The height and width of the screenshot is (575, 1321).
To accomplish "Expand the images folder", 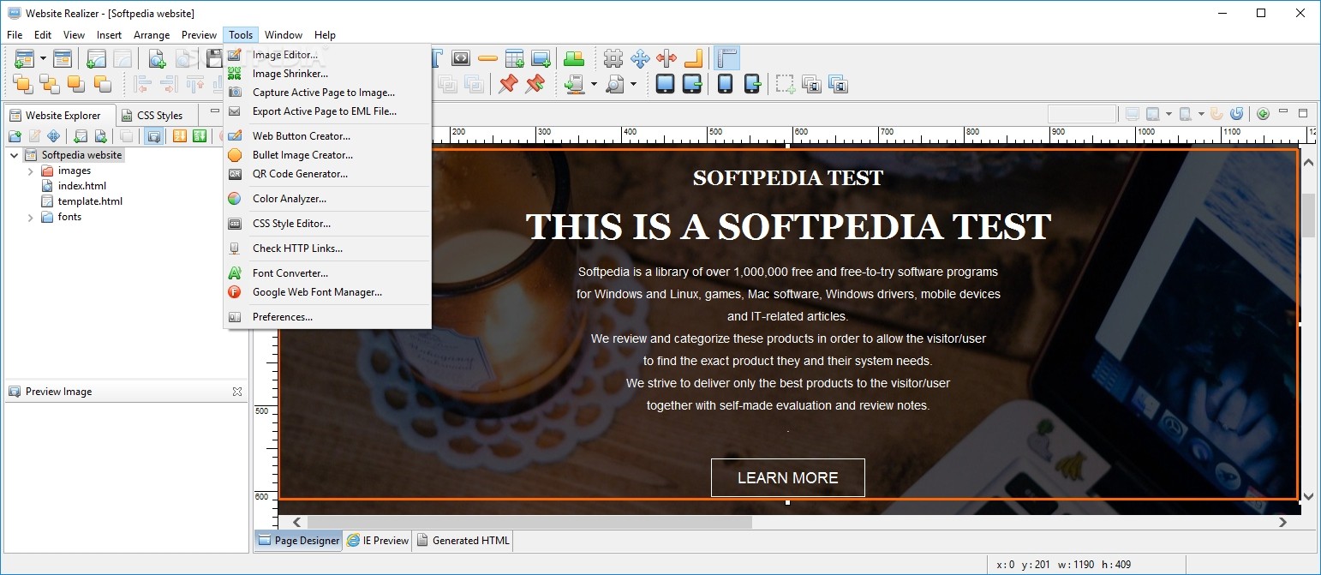I will pos(31,171).
